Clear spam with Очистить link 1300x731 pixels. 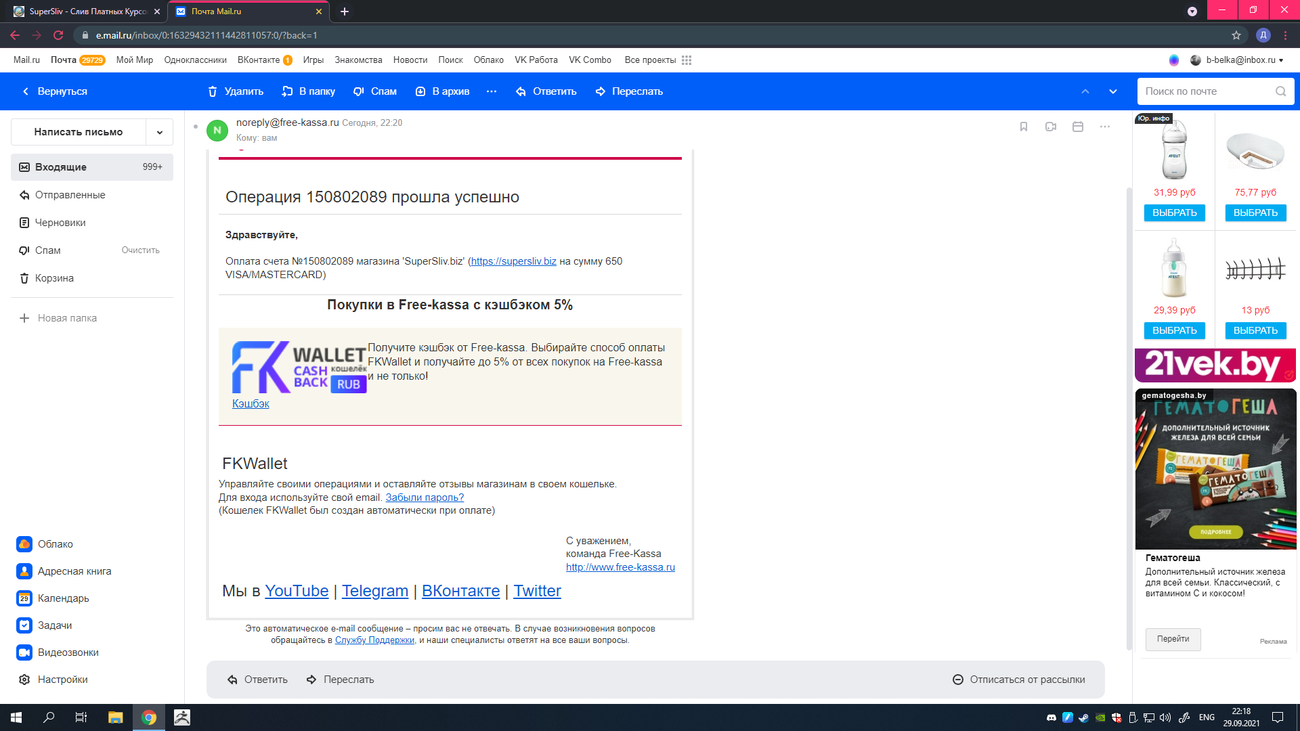point(141,250)
